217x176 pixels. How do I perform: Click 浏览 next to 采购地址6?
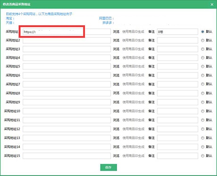click(x=116, y=75)
